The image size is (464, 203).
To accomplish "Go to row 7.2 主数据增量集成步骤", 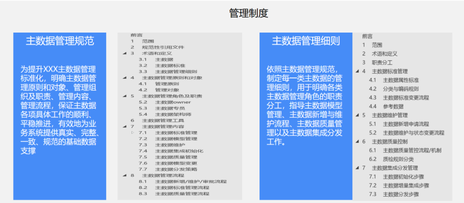I will pos(399,185).
